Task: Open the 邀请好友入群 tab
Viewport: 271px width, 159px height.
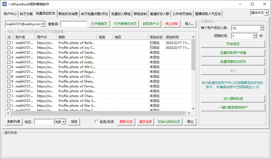Action: click(x=160, y=14)
